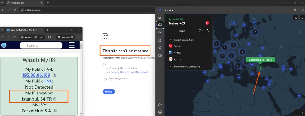Click Checking the proxy and the firewall link
Viewport: 305px width, 116px height.
(129, 72)
